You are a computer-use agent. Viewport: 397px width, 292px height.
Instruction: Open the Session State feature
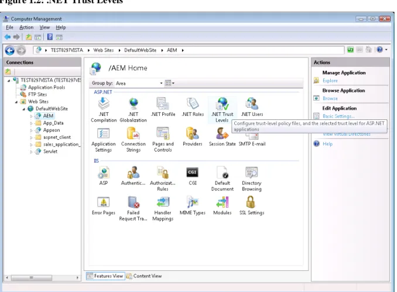tap(222, 137)
